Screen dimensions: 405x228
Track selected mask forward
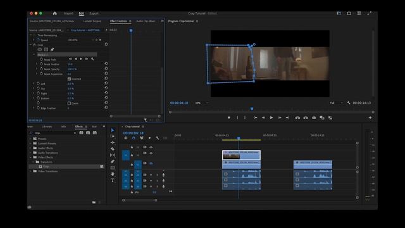[81, 59]
